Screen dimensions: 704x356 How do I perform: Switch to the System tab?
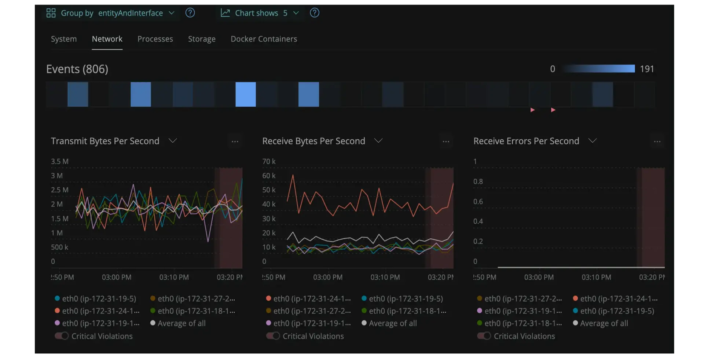64,39
